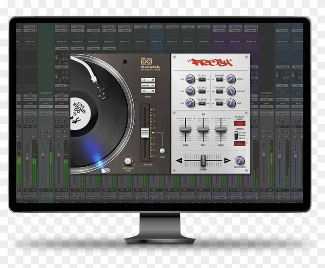
Task: Open the Delay 1 pattern selector
Action: (201, 80)
